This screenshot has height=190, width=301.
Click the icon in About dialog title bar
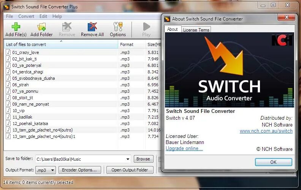pos(167,19)
